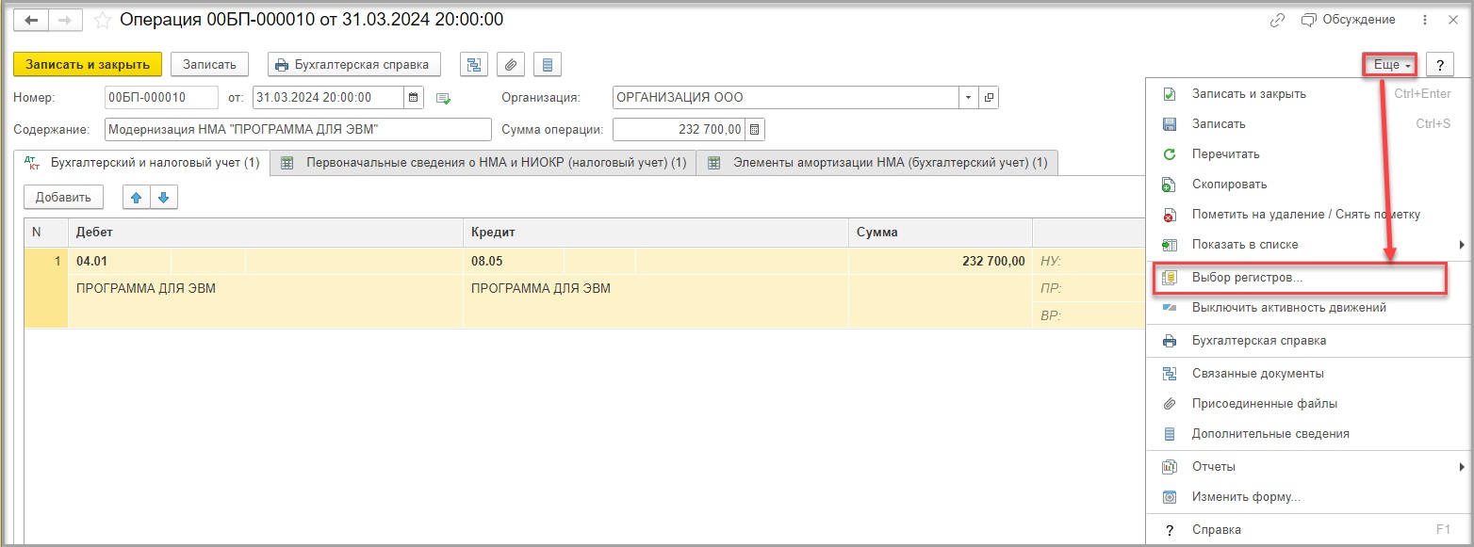Click the Сумма column header
The width and height of the screenshot is (1474, 547).
point(941,232)
